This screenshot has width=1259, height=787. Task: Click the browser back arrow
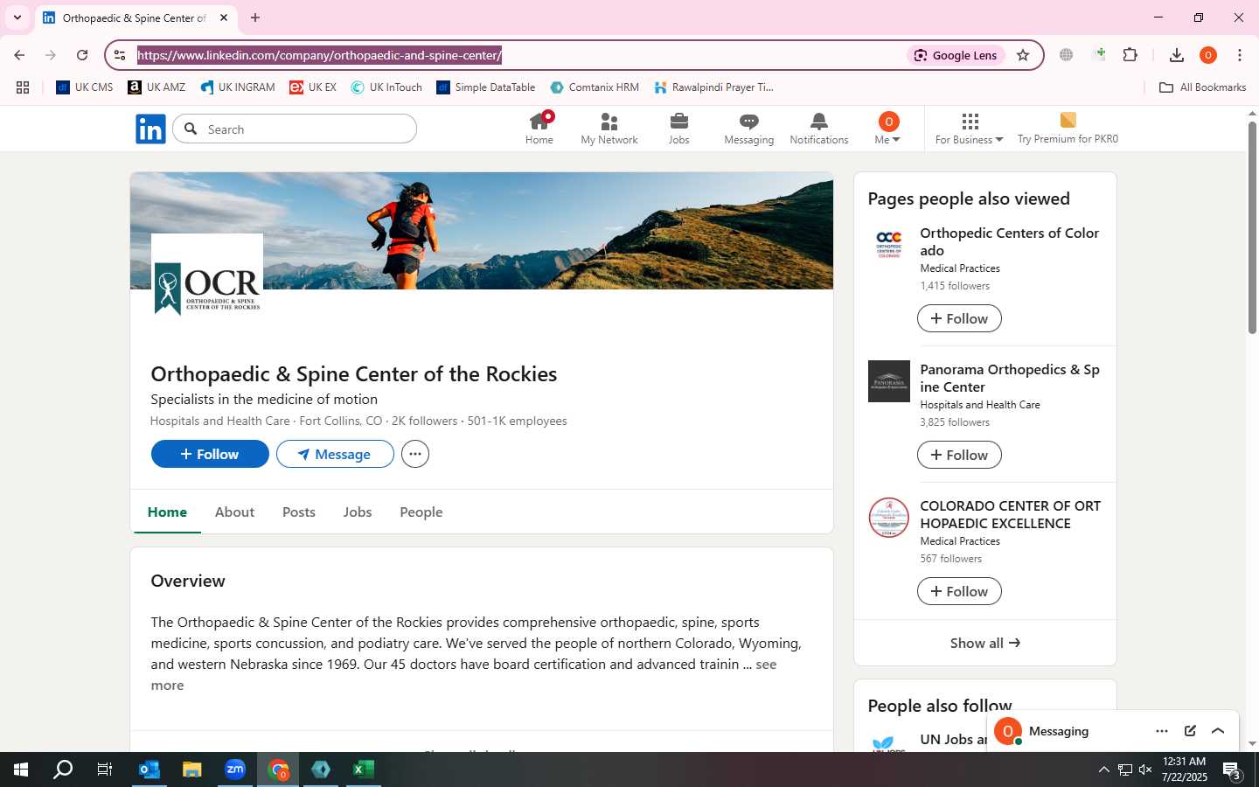tap(19, 55)
